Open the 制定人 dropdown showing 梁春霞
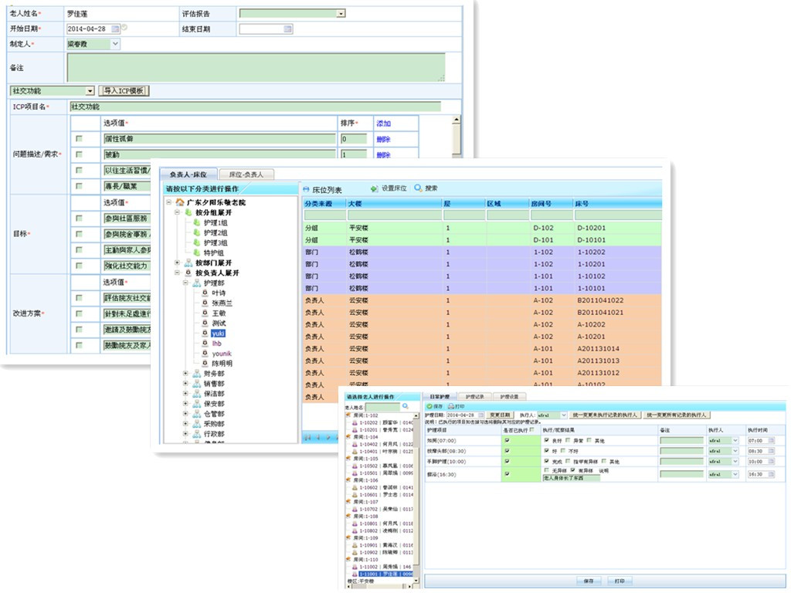 116,44
